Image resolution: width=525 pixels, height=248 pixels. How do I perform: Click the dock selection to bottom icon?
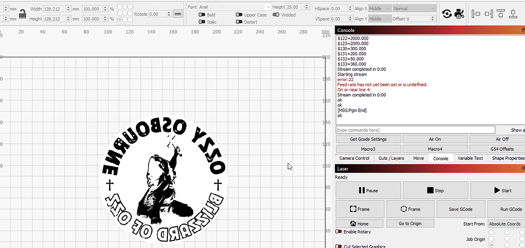(x=513, y=14)
